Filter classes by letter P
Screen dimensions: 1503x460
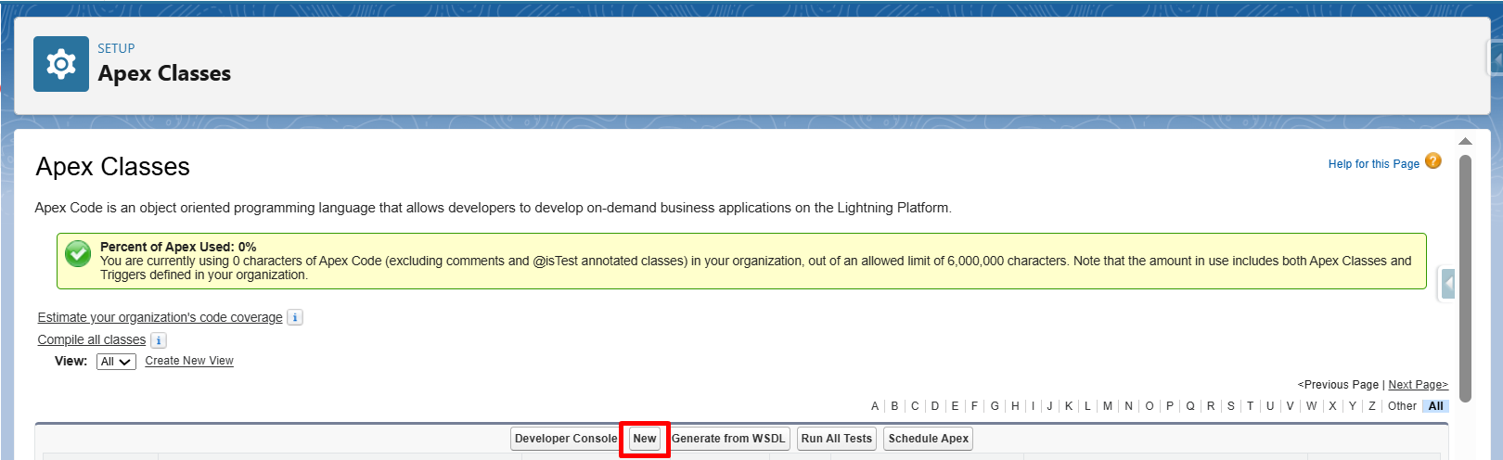click(1170, 406)
